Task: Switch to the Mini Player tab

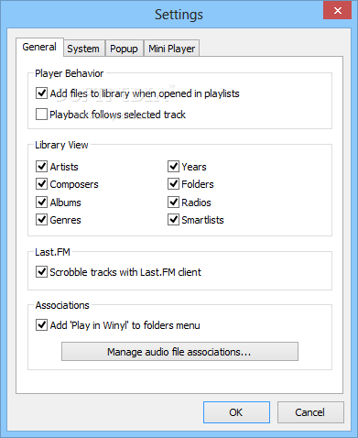Action: click(x=172, y=49)
